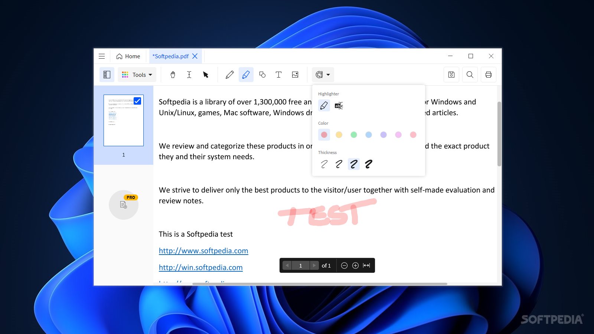Zoom out with the minus button
This screenshot has width=594, height=334.
coord(344,265)
